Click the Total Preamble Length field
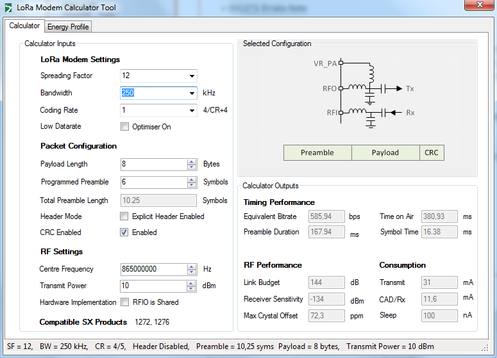This screenshot has width=497, height=358. tap(158, 200)
